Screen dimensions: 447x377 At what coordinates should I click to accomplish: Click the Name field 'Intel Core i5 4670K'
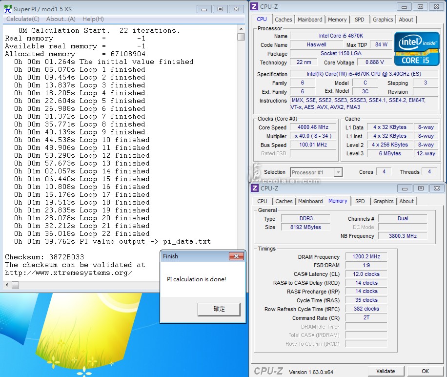[x=341, y=36]
